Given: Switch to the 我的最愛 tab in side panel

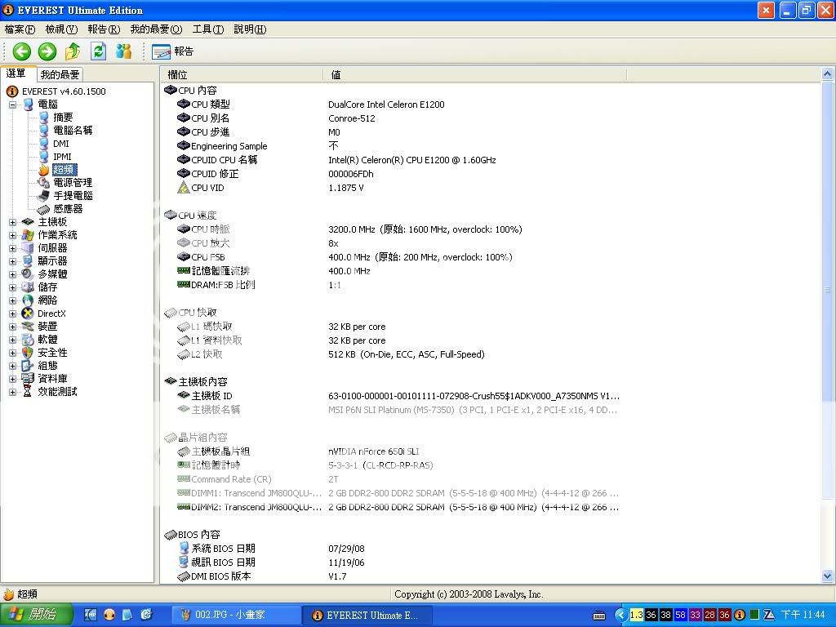Looking at the screenshot, I should click(60, 74).
